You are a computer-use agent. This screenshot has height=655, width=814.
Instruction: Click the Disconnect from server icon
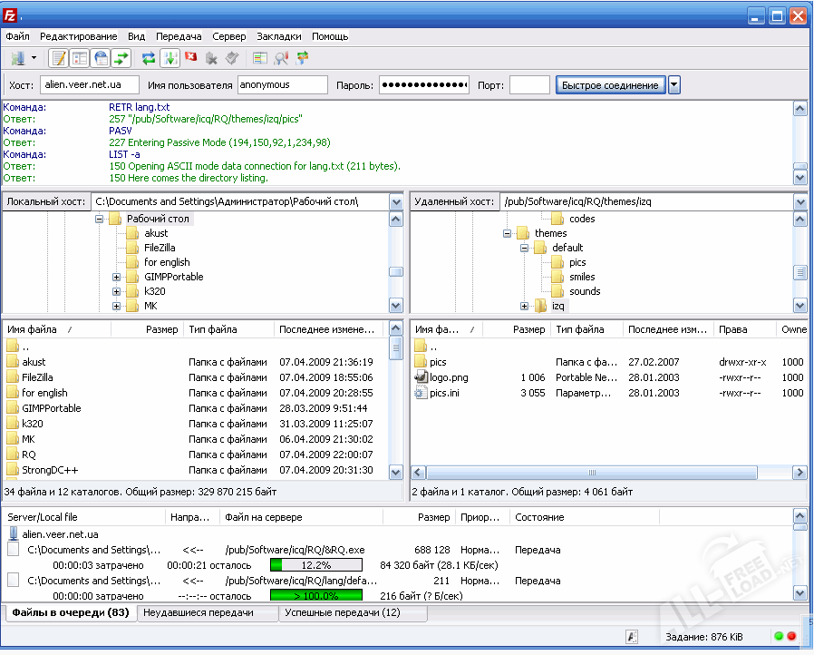[x=211, y=58]
